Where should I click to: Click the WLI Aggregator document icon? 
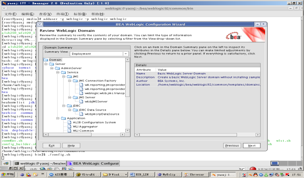pos(69,127)
